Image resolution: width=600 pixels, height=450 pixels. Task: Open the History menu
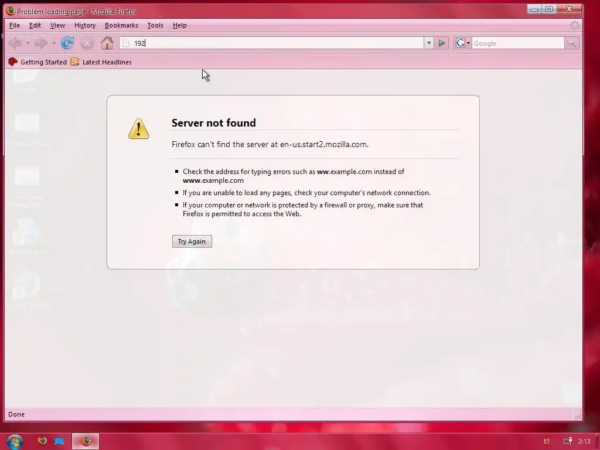click(x=85, y=25)
